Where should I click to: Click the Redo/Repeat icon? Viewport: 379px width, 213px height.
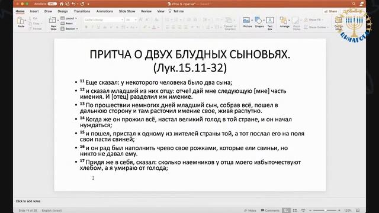82,4
